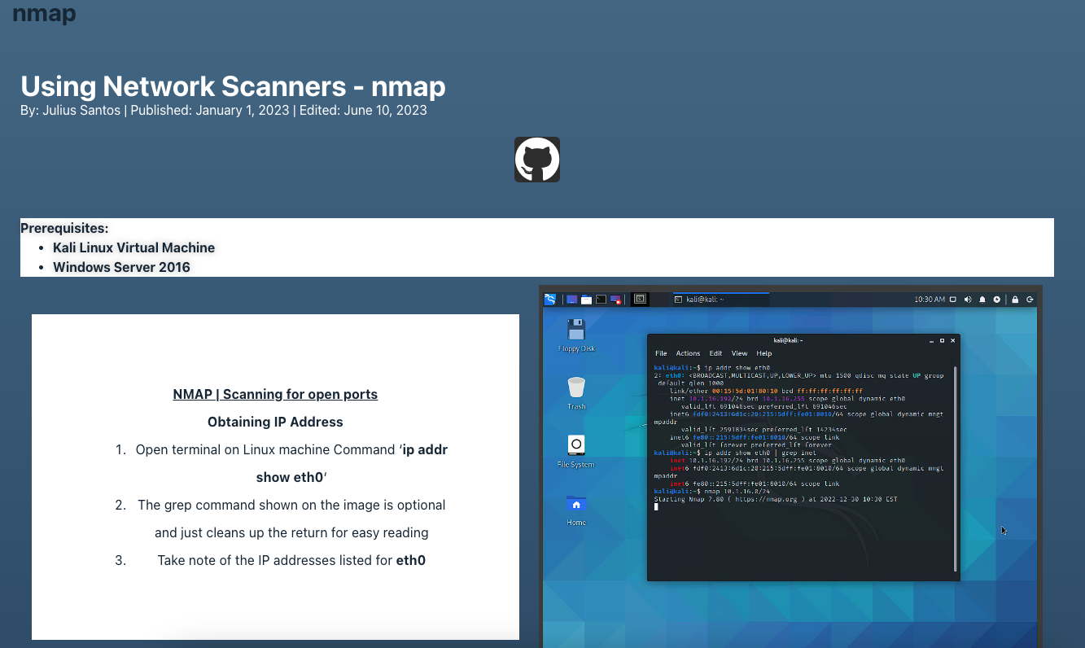Click 'Kali Linux Virtual Machine' list item
The width and height of the screenshot is (1085, 648).
134,247
